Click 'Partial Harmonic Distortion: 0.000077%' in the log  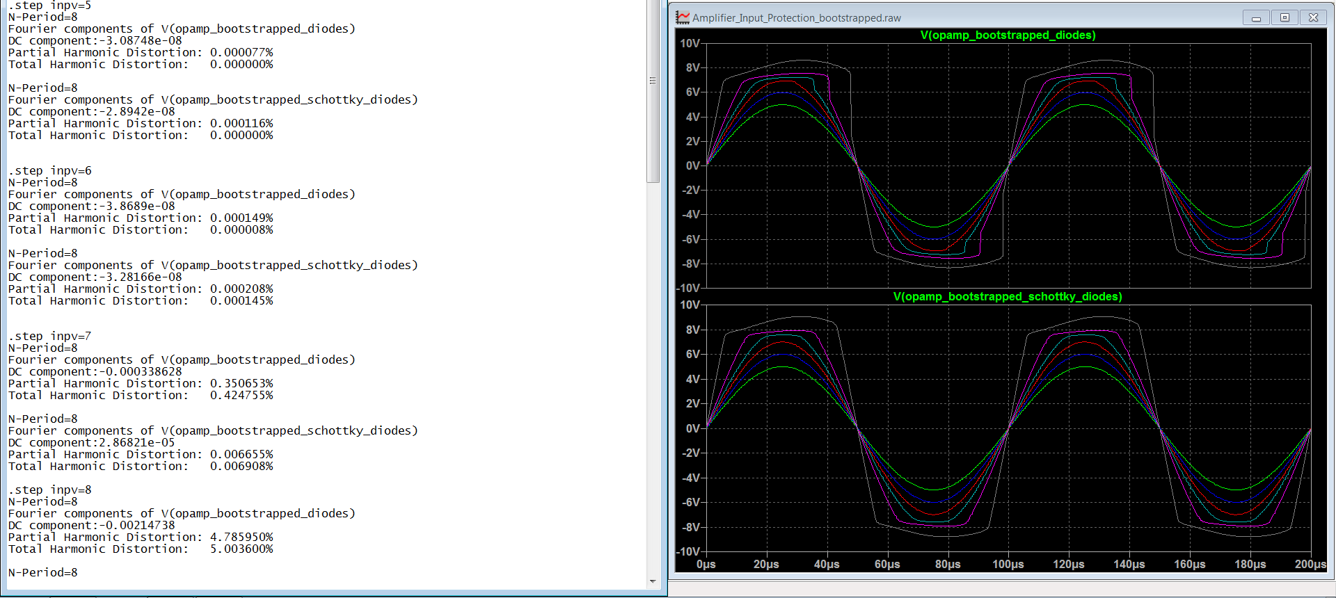tap(141, 52)
